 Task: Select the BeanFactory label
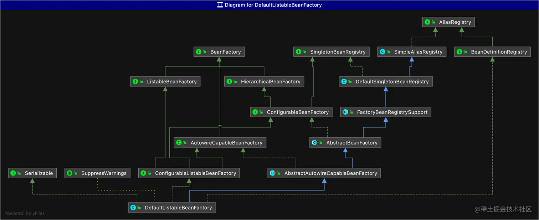tap(226, 52)
